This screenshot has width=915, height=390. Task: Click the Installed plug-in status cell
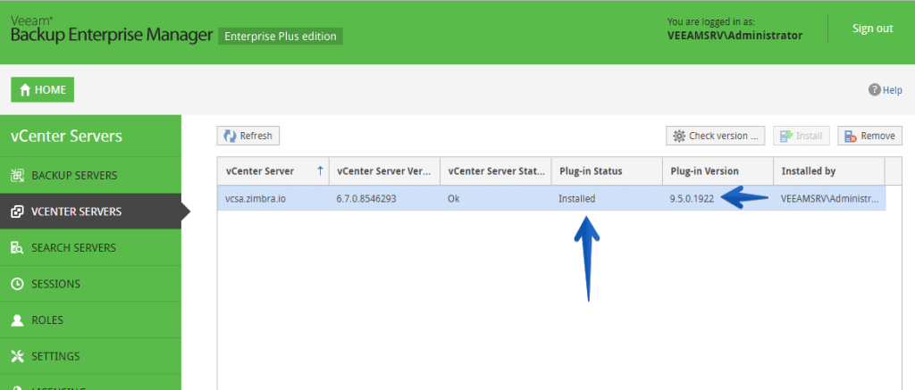click(576, 198)
